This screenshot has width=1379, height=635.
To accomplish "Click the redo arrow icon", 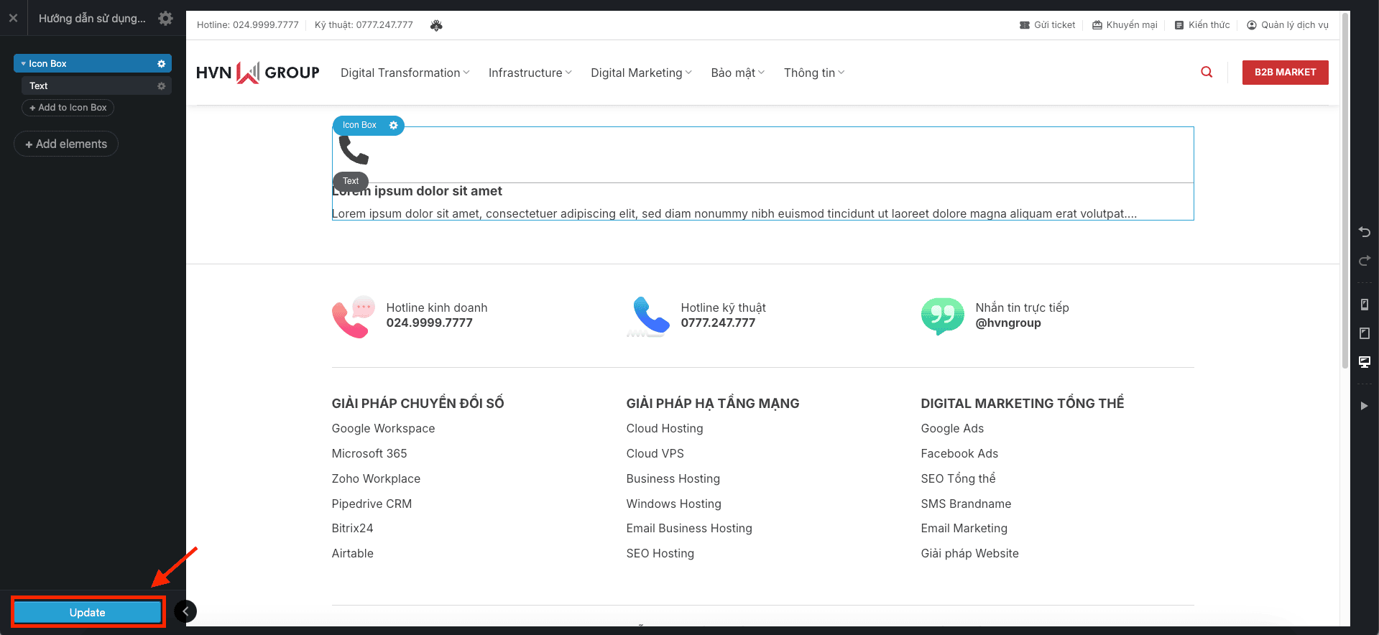I will point(1364,261).
